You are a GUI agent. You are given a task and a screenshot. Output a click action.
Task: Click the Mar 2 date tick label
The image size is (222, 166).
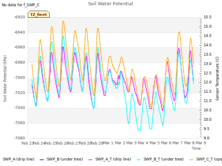[x=120, y=143]
